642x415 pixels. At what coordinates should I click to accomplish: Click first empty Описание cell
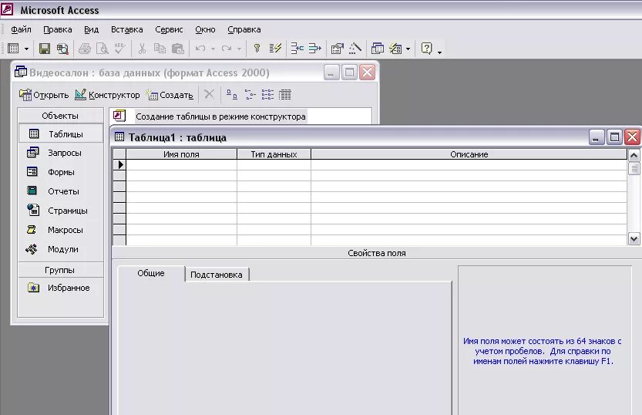(469, 165)
